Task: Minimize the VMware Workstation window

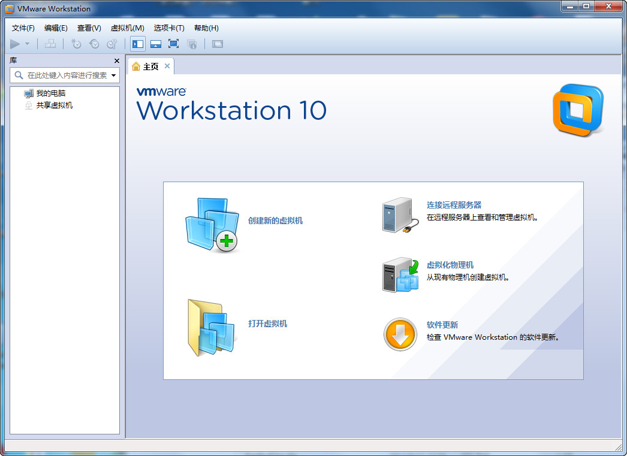Action: pyautogui.click(x=570, y=7)
